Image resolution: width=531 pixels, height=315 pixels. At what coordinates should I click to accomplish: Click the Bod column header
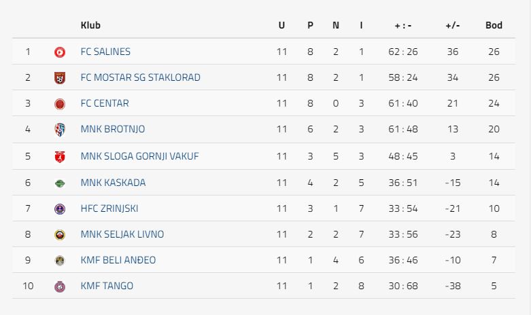point(494,25)
